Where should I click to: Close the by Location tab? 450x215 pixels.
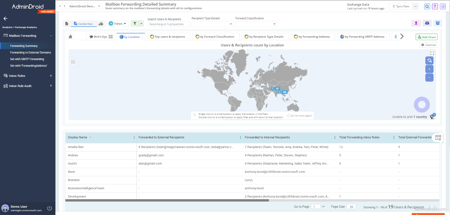click(x=142, y=37)
